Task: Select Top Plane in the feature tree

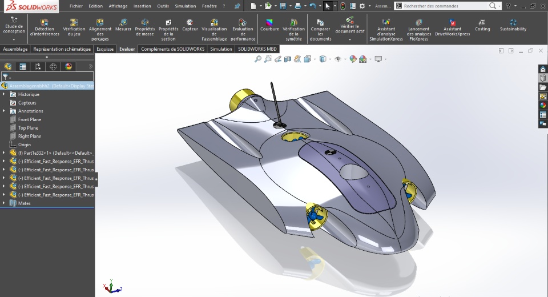Action: (x=29, y=128)
